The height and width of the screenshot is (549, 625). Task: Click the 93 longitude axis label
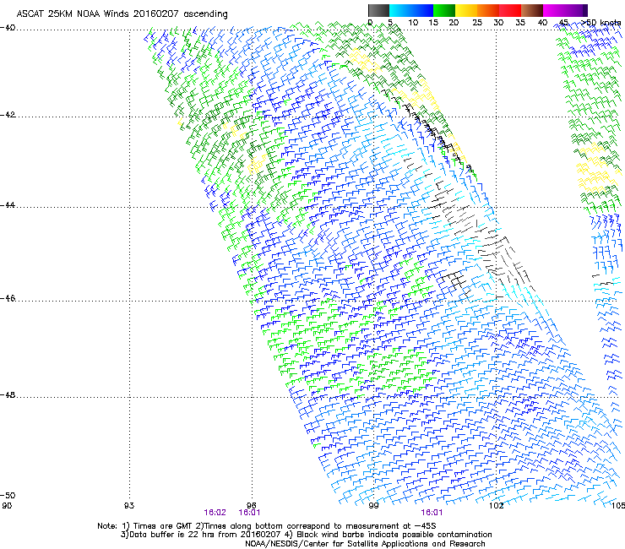(129, 506)
